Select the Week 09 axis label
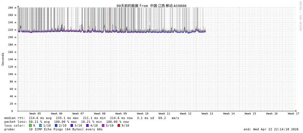 pyautogui.click(x=121, y=114)
